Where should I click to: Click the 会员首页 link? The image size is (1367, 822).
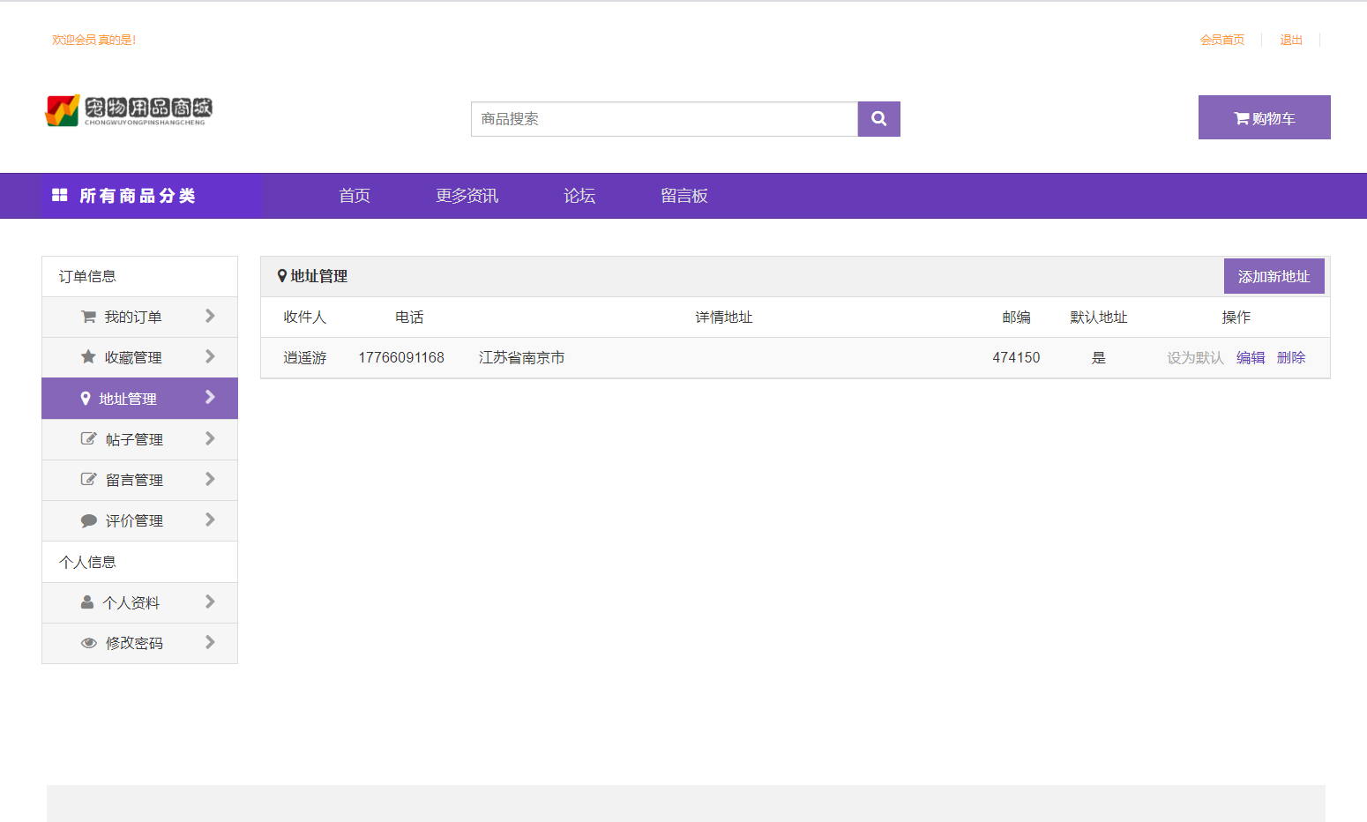pyautogui.click(x=1222, y=40)
